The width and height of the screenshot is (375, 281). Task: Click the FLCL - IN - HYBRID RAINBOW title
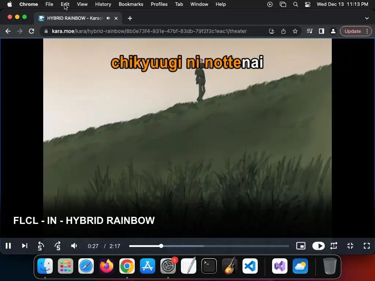tap(84, 221)
